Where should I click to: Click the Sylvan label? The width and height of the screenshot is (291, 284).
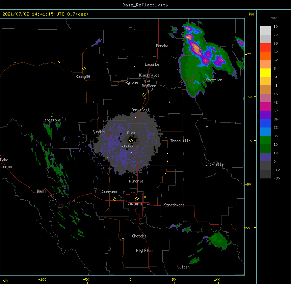pos(132,83)
